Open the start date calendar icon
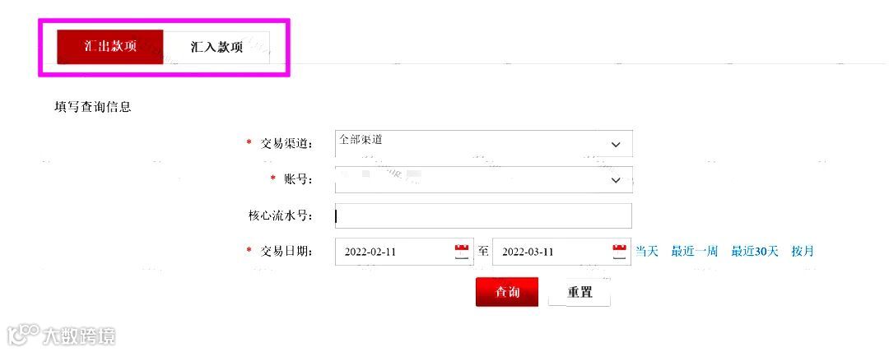Screen dimensions: 889x352 point(463,251)
